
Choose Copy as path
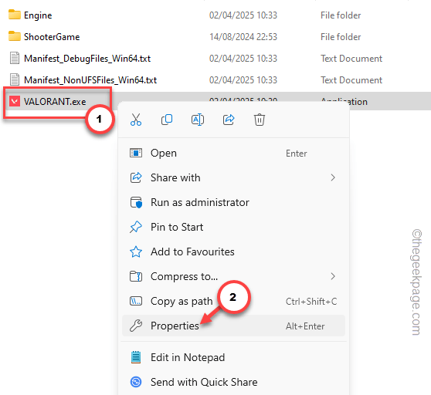233,301
